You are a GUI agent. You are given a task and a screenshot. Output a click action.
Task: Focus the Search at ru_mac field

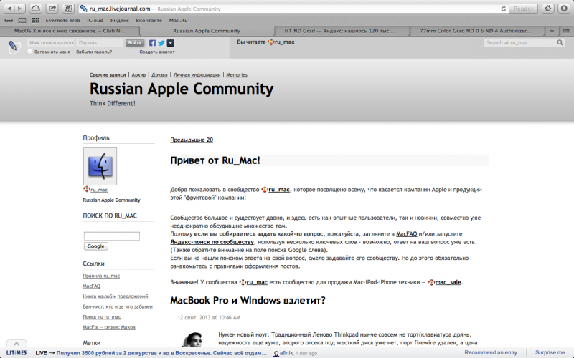coord(519,43)
